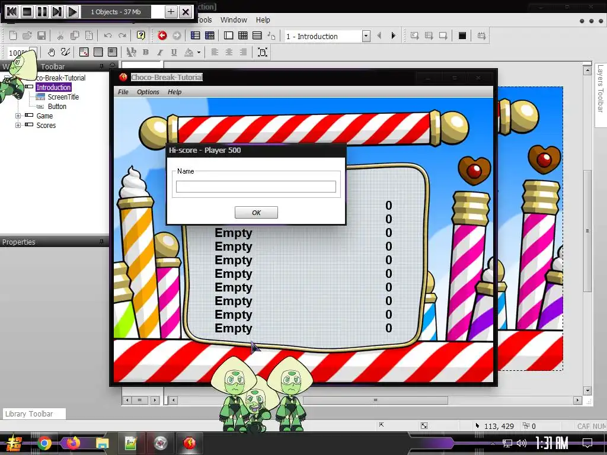The image size is (607, 455).
Task: Select ScreenTitle object in workspace tree
Action: 63,97
